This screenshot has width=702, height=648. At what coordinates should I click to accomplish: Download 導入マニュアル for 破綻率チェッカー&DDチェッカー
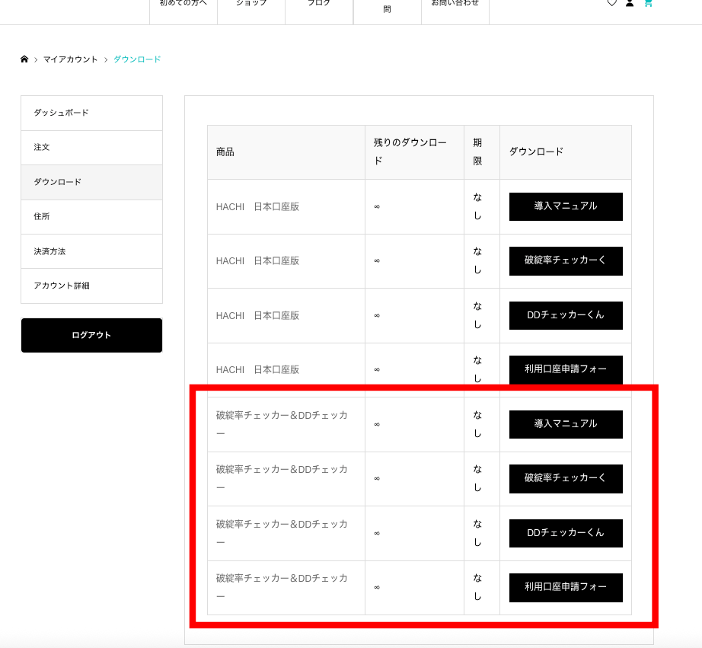[566, 424]
